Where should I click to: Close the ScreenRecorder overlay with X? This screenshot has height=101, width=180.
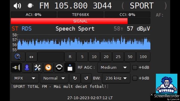point(152,95)
